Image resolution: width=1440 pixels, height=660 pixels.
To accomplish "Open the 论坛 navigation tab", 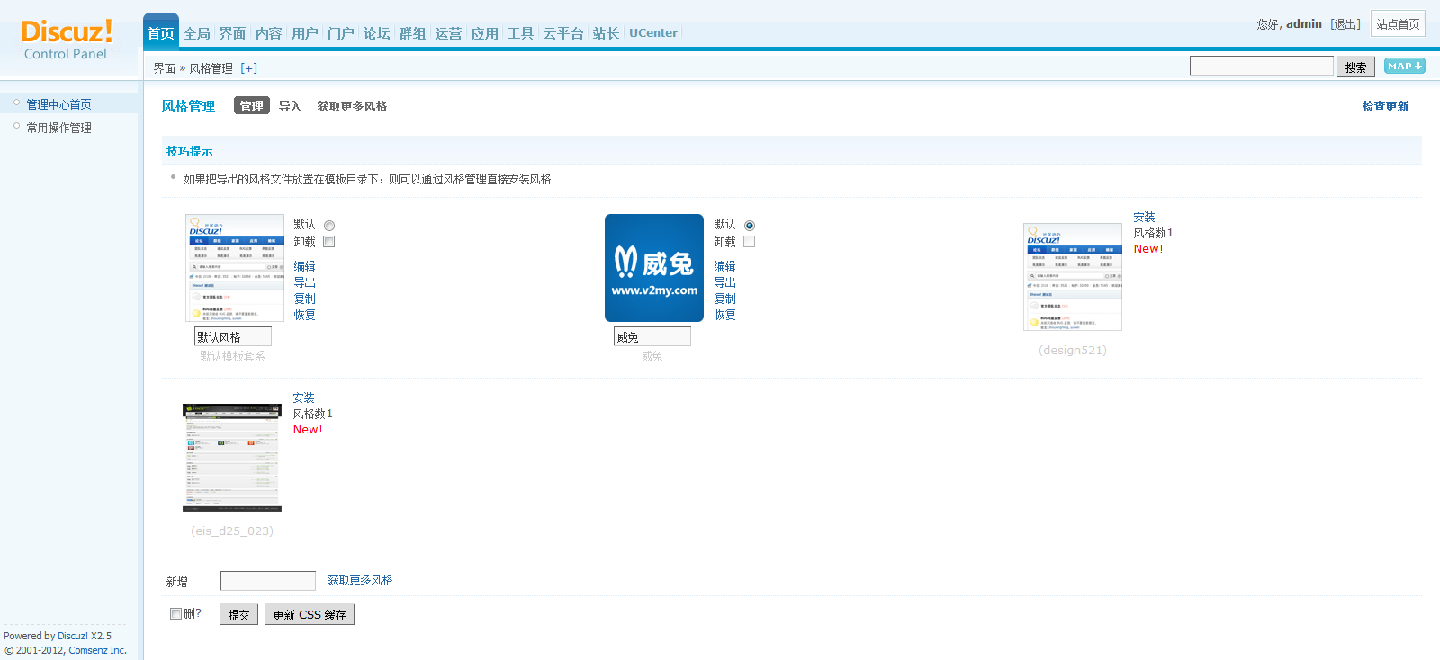I will [377, 33].
